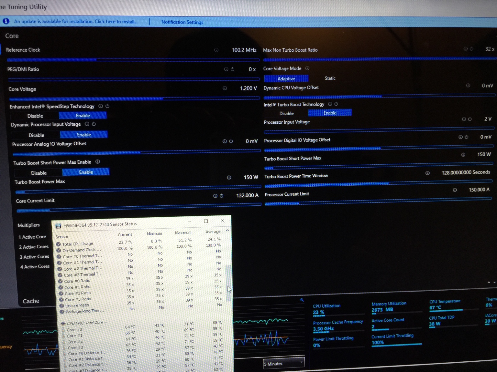Screen dimensions: 497x372
Task: Disable Intel Turbo Boost Technology
Action: click(287, 113)
